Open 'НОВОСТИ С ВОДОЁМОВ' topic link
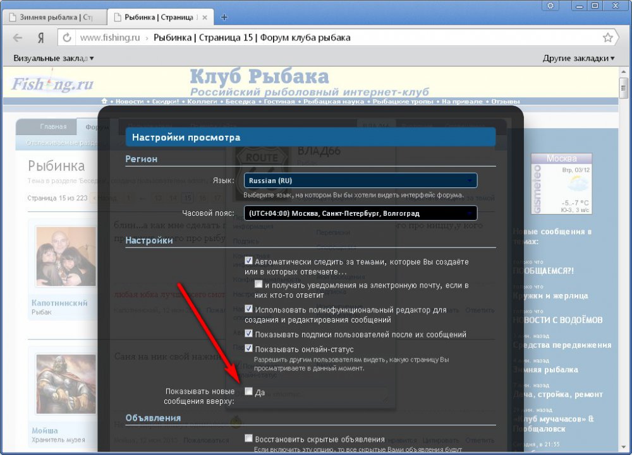Image resolution: width=632 pixels, height=455 pixels. [x=557, y=320]
